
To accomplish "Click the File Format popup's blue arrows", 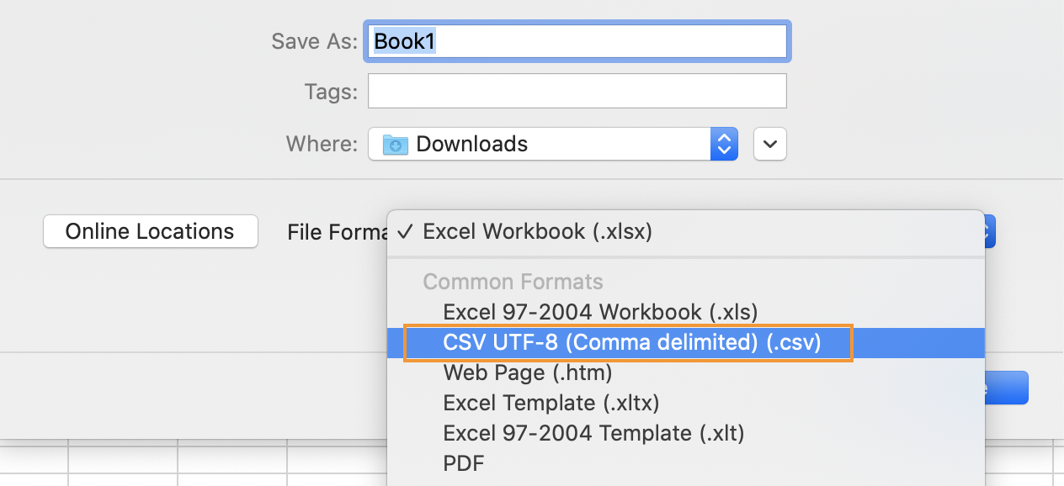I will coord(990,231).
